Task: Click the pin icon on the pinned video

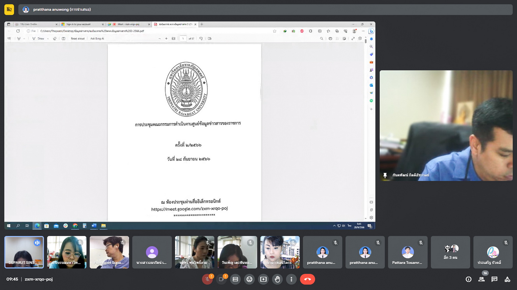Action: (385, 175)
